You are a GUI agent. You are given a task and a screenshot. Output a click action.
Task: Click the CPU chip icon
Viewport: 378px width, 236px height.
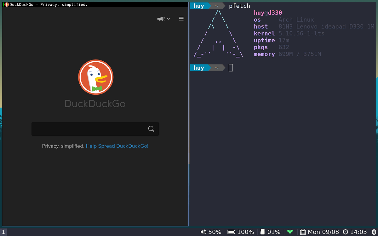[x=263, y=232]
